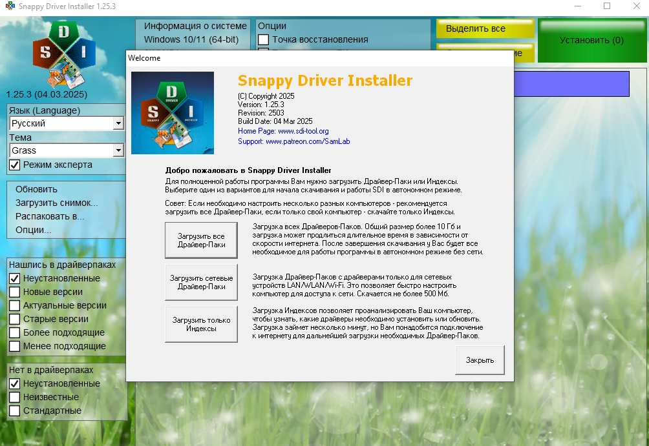Open the Язык language dropdown
This screenshot has height=446, width=649.
[118, 123]
